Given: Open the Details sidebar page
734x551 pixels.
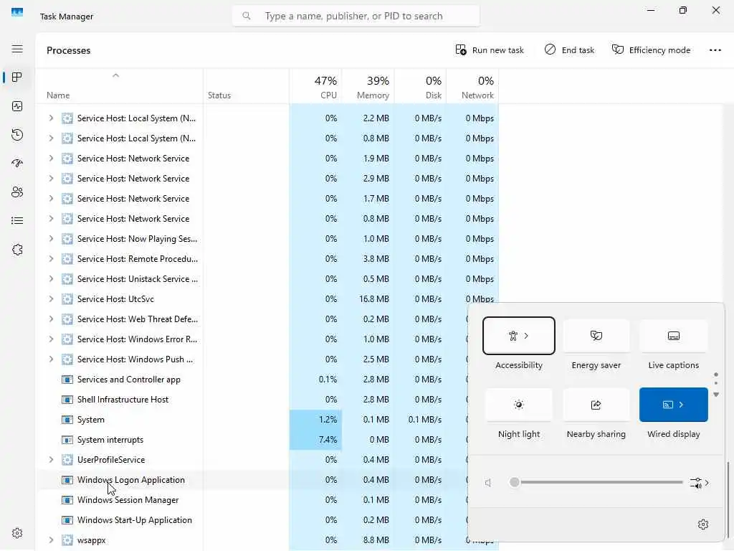Looking at the screenshot, I should pyautogui.click(x=17, y=221).
